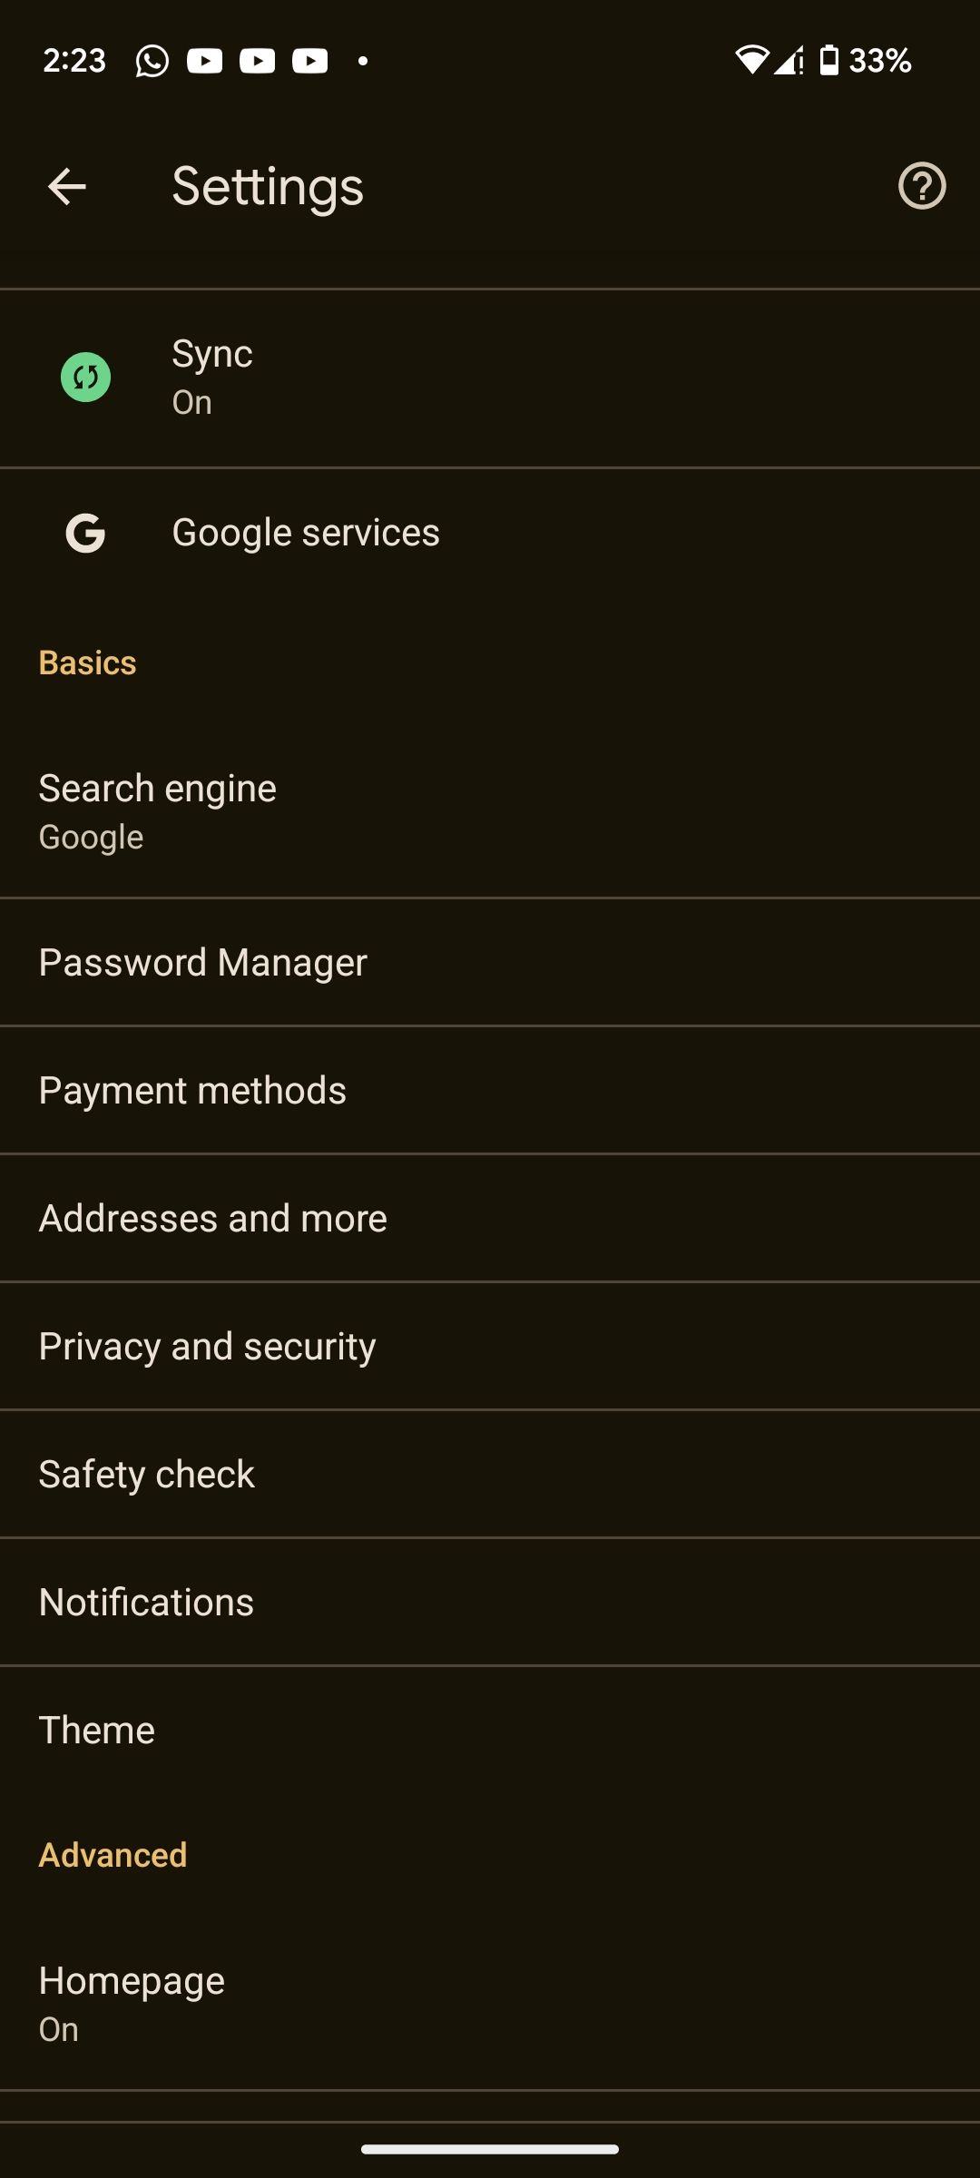Tap the bottom navigation gesture bar
The image size is (980, 2178).
[490, 2149]
